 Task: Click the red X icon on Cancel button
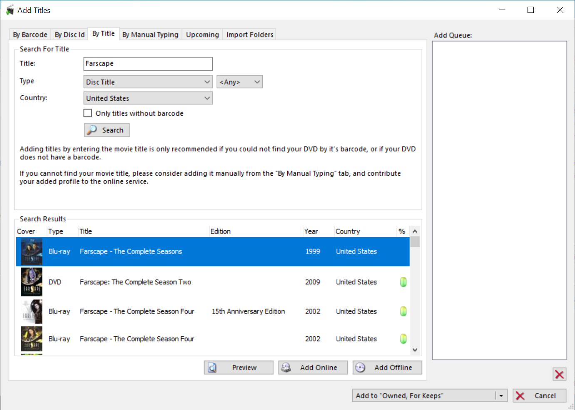(x=520, y=396)
